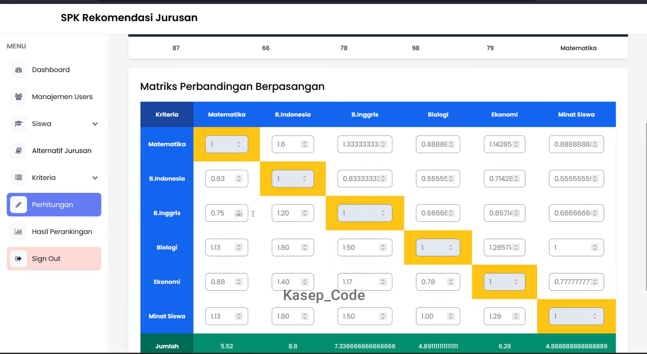Screen dimensions: 647x354
Task: Click the Dashboard gauge icon
Action: (x=18, y=70)
